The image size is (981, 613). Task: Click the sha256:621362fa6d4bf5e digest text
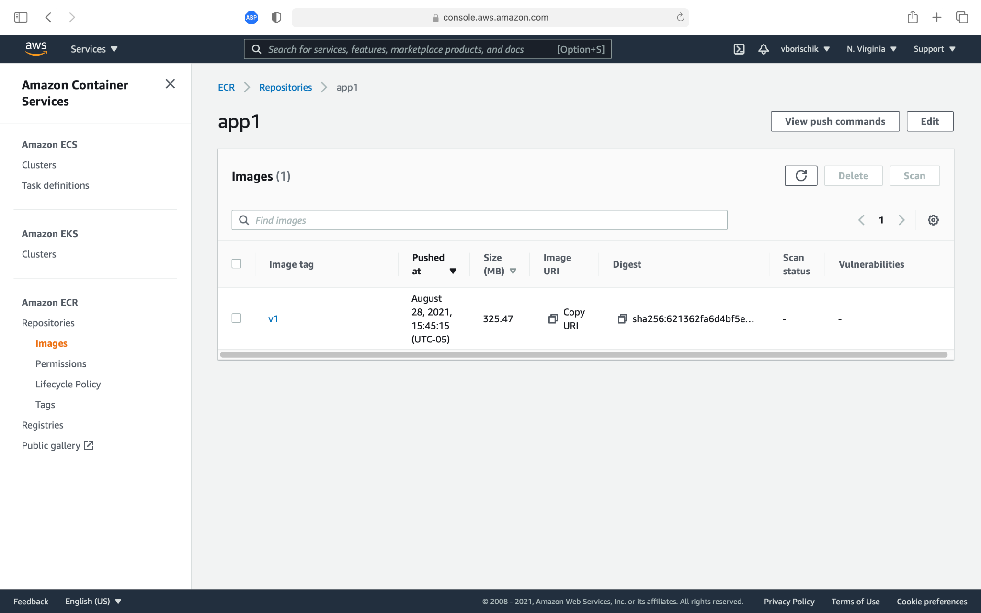(x=693, y=318)
